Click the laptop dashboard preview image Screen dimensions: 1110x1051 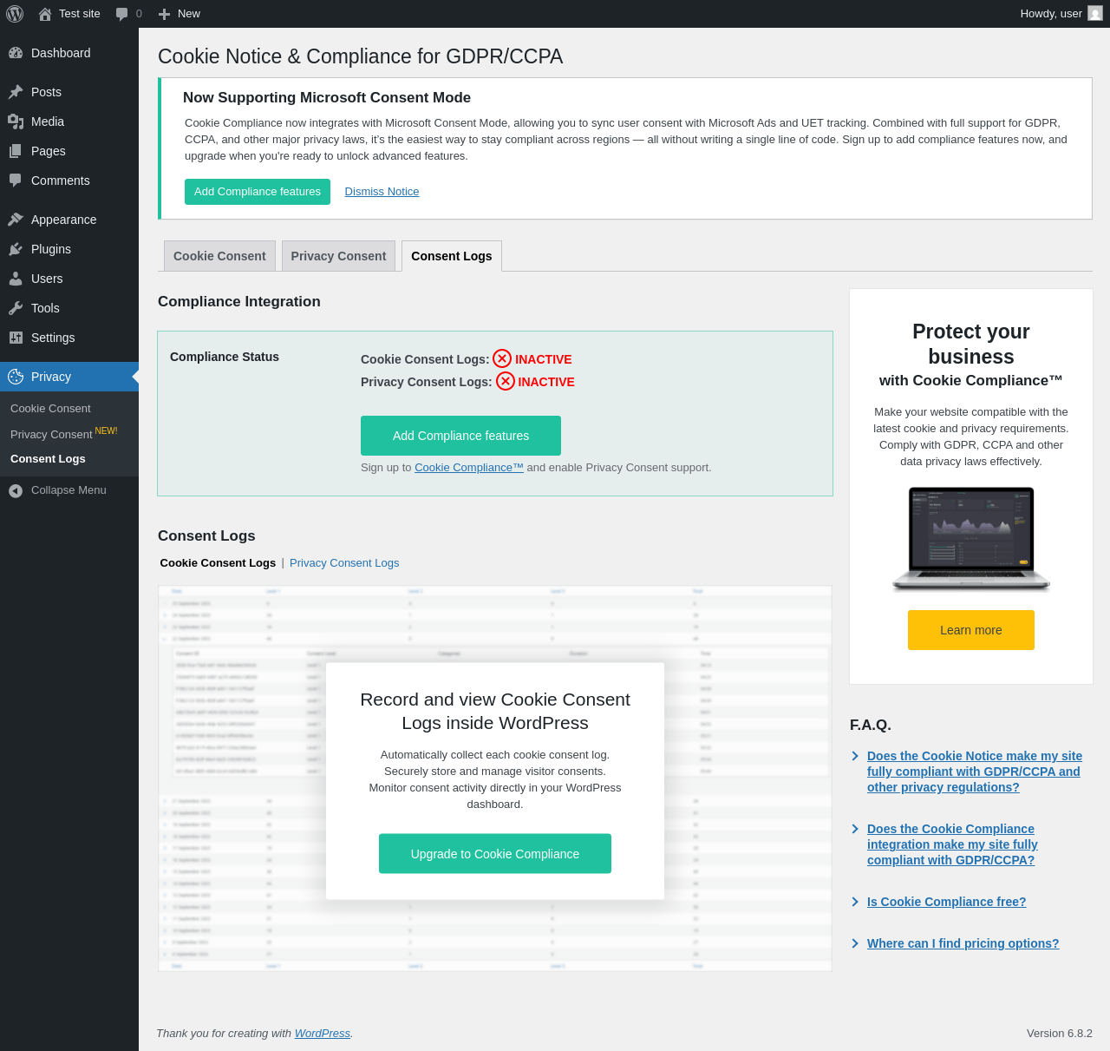[971, 540]
